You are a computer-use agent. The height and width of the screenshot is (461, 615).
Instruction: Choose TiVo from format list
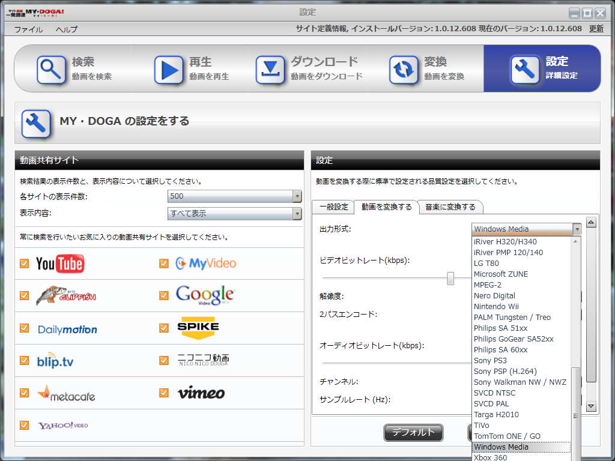[x=521, y=426]
